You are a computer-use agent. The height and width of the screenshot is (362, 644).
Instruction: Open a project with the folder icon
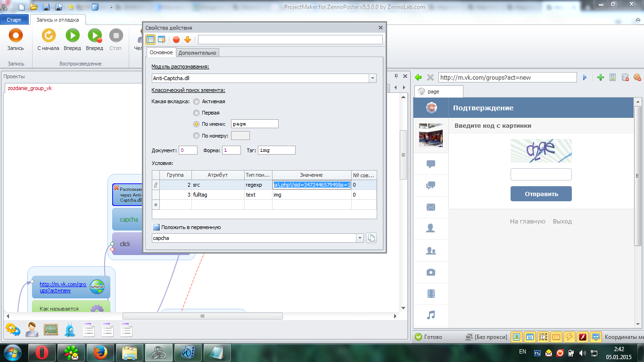pos(34,7)
